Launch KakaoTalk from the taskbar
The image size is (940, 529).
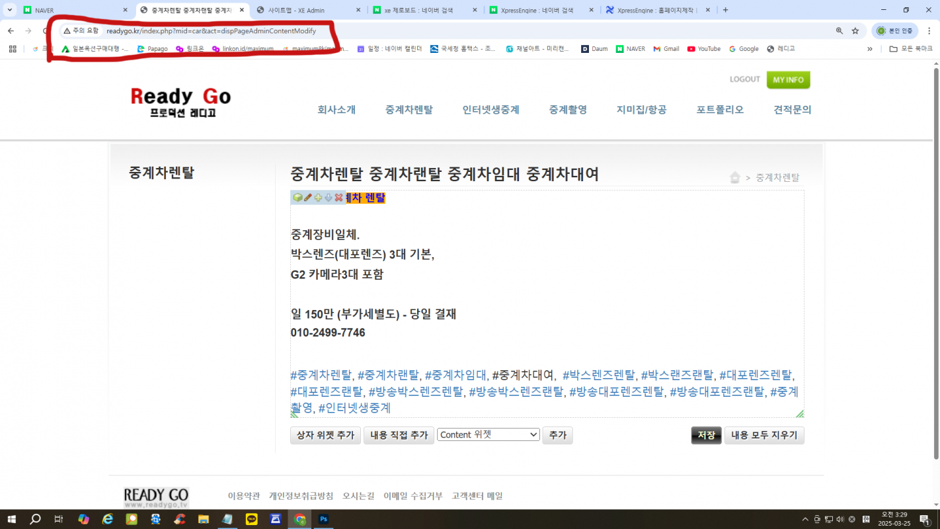(251, 519)
